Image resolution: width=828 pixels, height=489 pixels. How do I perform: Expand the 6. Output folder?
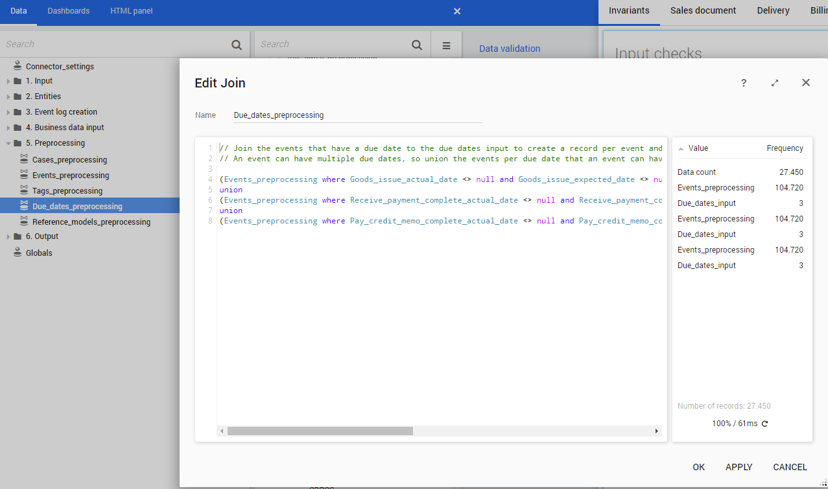pos(8,236)
